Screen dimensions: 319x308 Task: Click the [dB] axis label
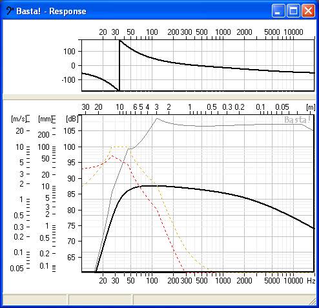[72, 119]
